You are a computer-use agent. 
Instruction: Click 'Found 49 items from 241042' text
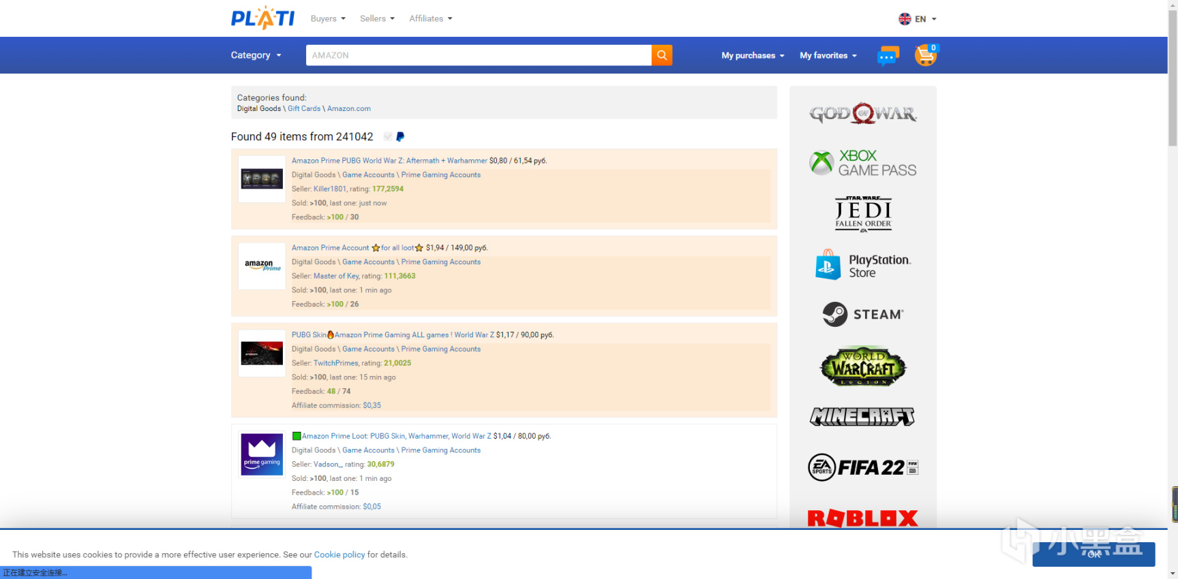302,137
